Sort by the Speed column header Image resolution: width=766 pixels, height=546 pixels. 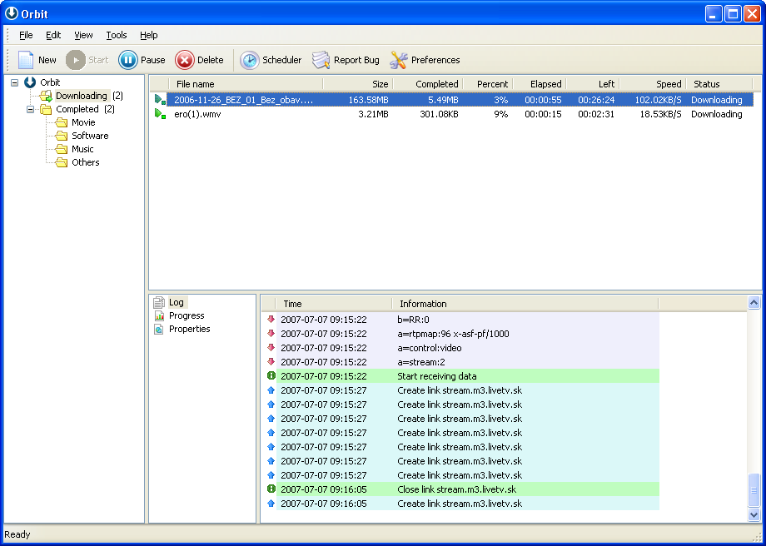pos(653,84)
